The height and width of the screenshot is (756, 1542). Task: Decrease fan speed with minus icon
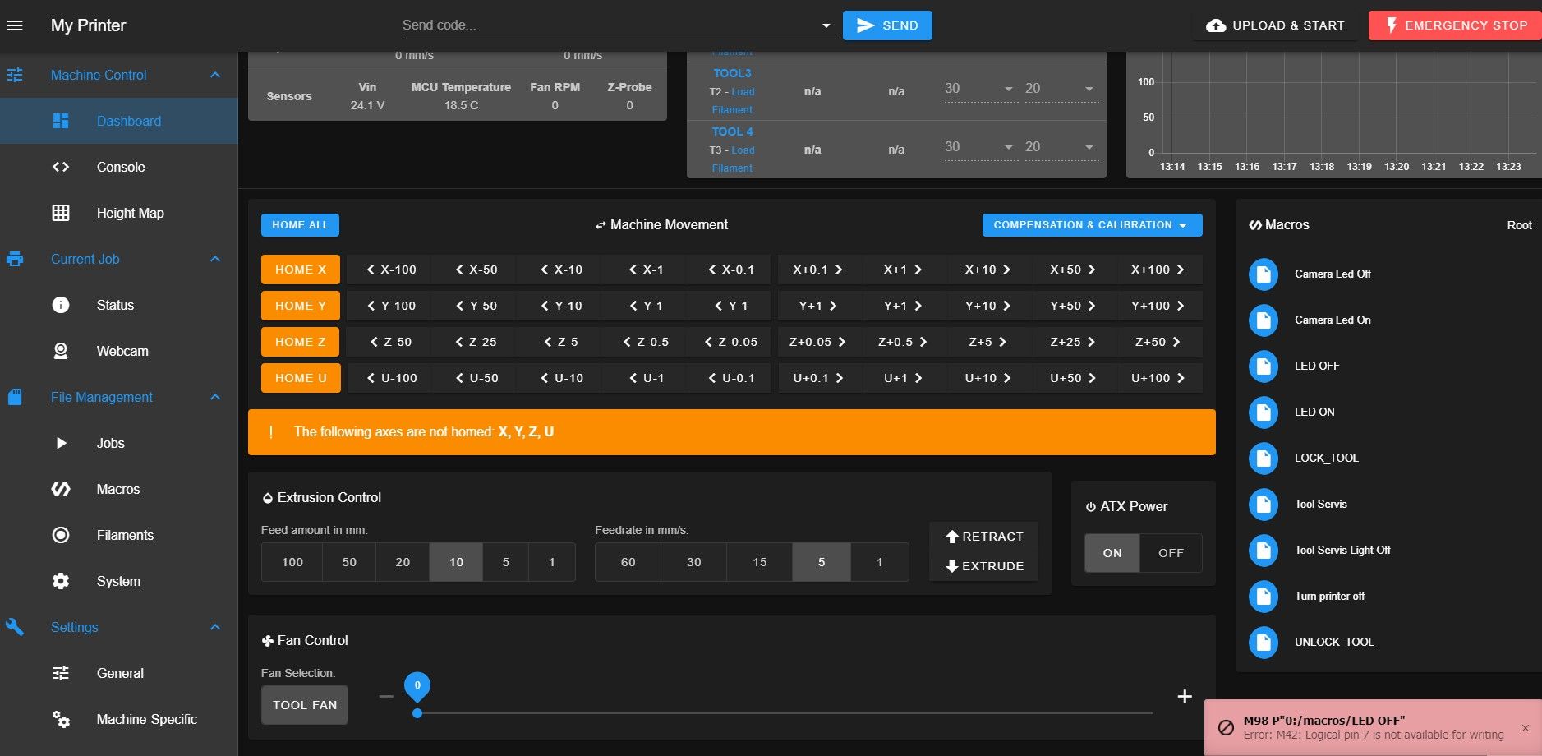[386, 696]
